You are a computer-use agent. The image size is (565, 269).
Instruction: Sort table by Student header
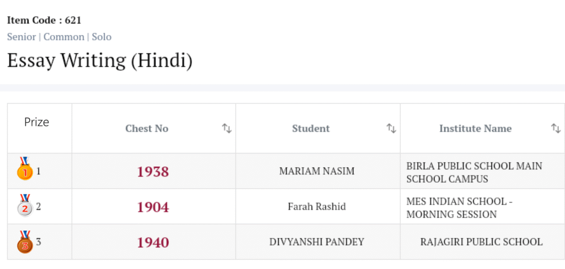point(311,128)
